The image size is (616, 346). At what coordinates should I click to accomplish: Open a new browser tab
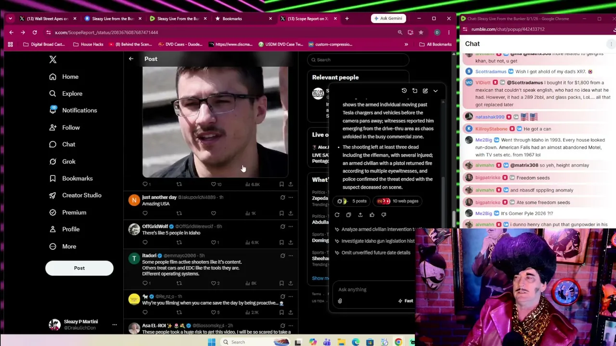point(347,19)
